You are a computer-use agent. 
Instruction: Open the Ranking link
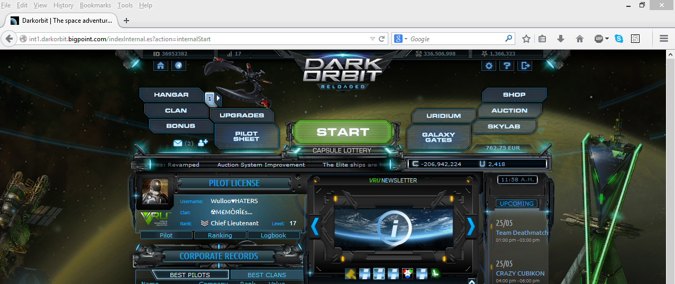pyautogui.click(x=220, y=235)
